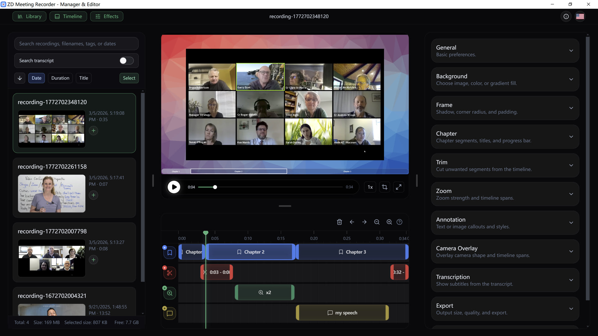Screen dimensions: 598x336
Task: Click the trash delete icon above timeline
Action: click(x=339, y=222)
